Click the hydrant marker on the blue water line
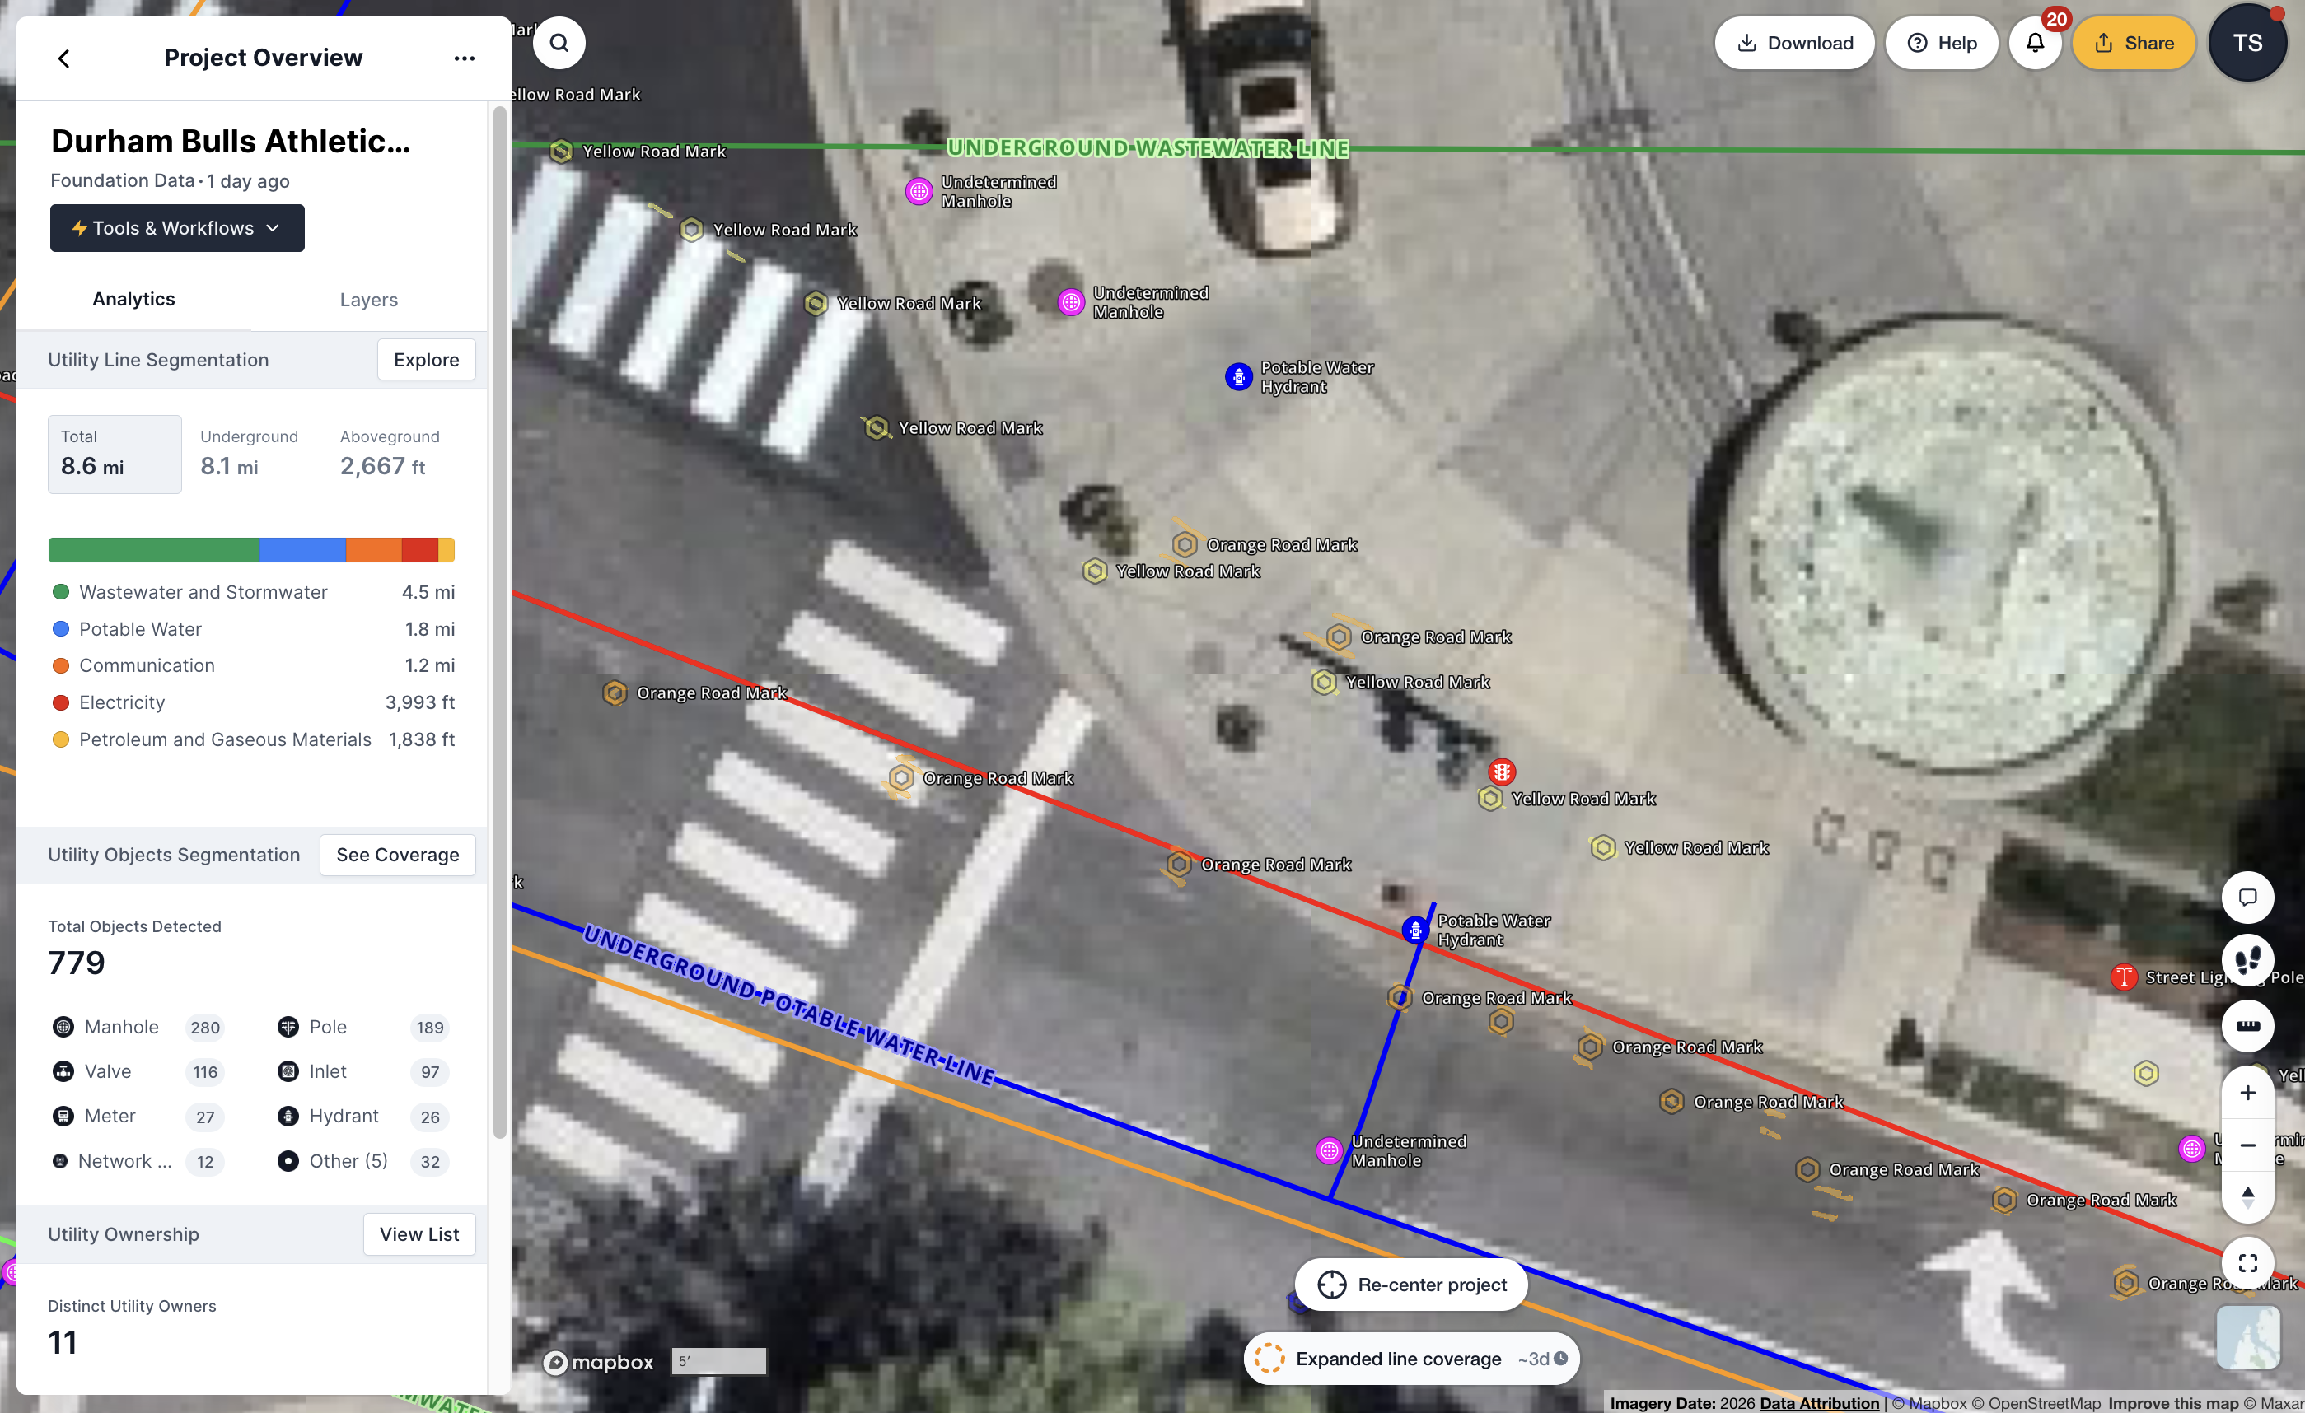Image resolution: width=2305 pixels, height=1413 pixels. (x=1415, y=930)
